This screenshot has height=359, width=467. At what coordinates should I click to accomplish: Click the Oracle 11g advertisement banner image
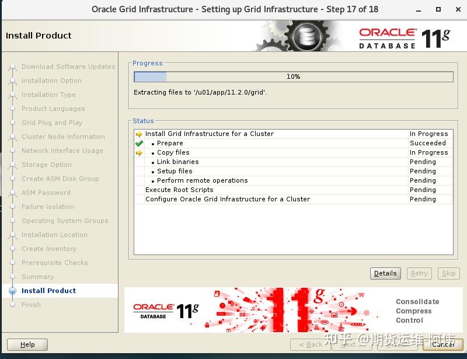[289, 309]
